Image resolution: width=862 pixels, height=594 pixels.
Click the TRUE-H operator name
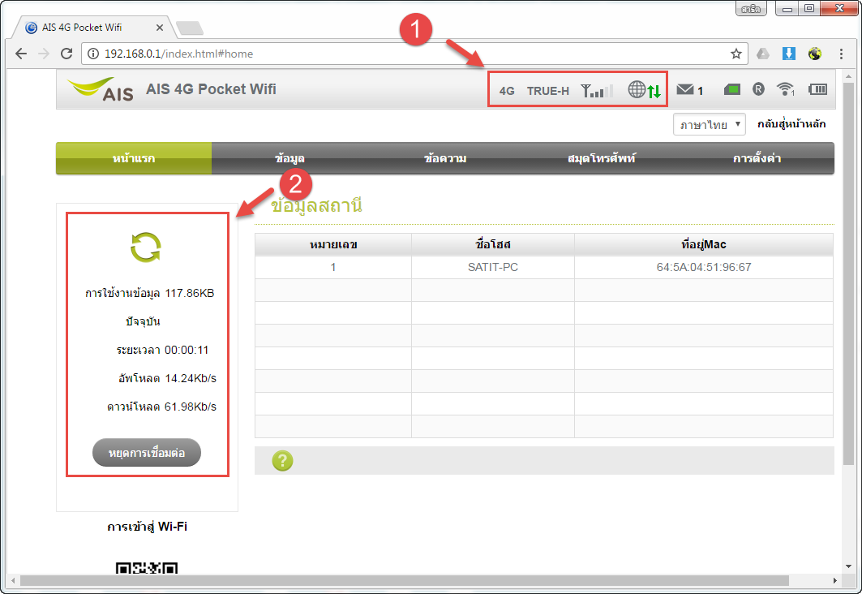tap(548, 91)
